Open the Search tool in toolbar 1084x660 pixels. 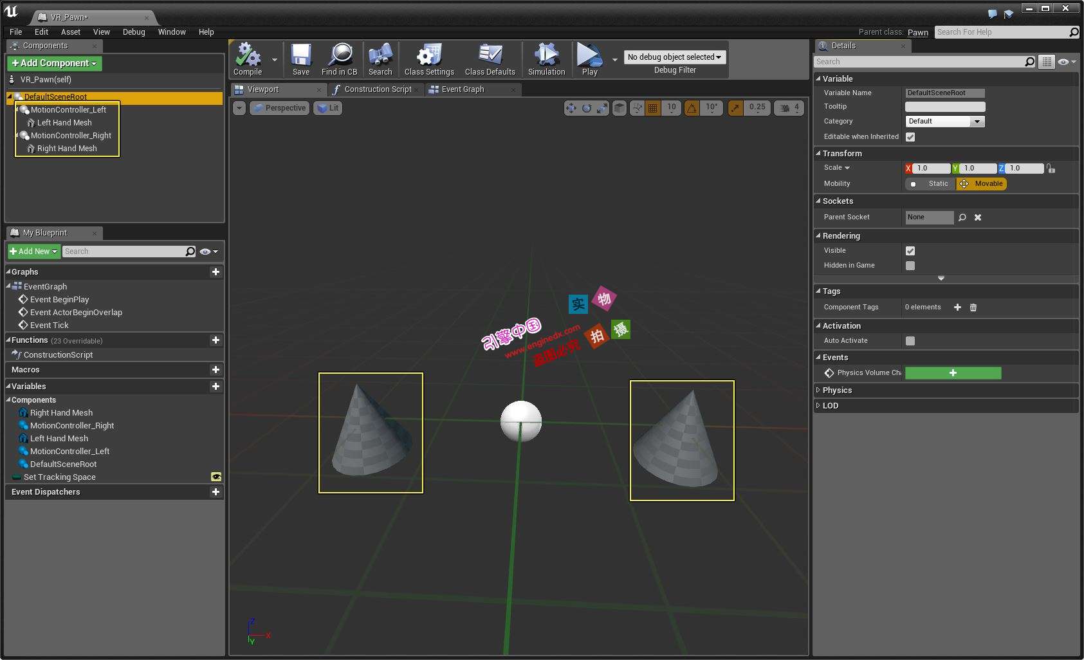click(380, 59)
